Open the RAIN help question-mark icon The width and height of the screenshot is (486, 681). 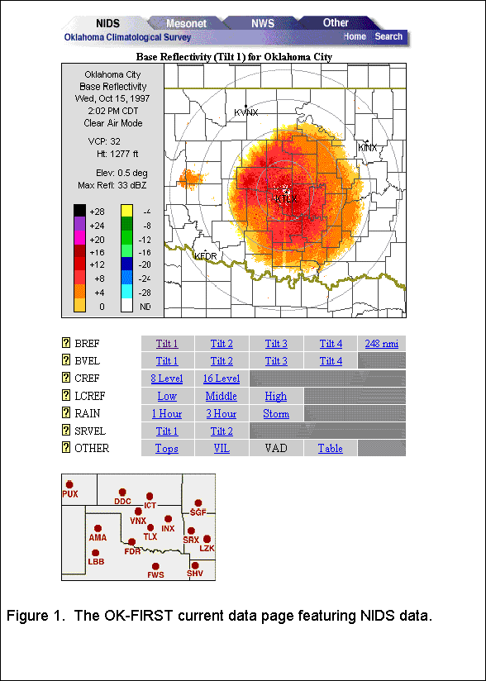coord(65,412)
